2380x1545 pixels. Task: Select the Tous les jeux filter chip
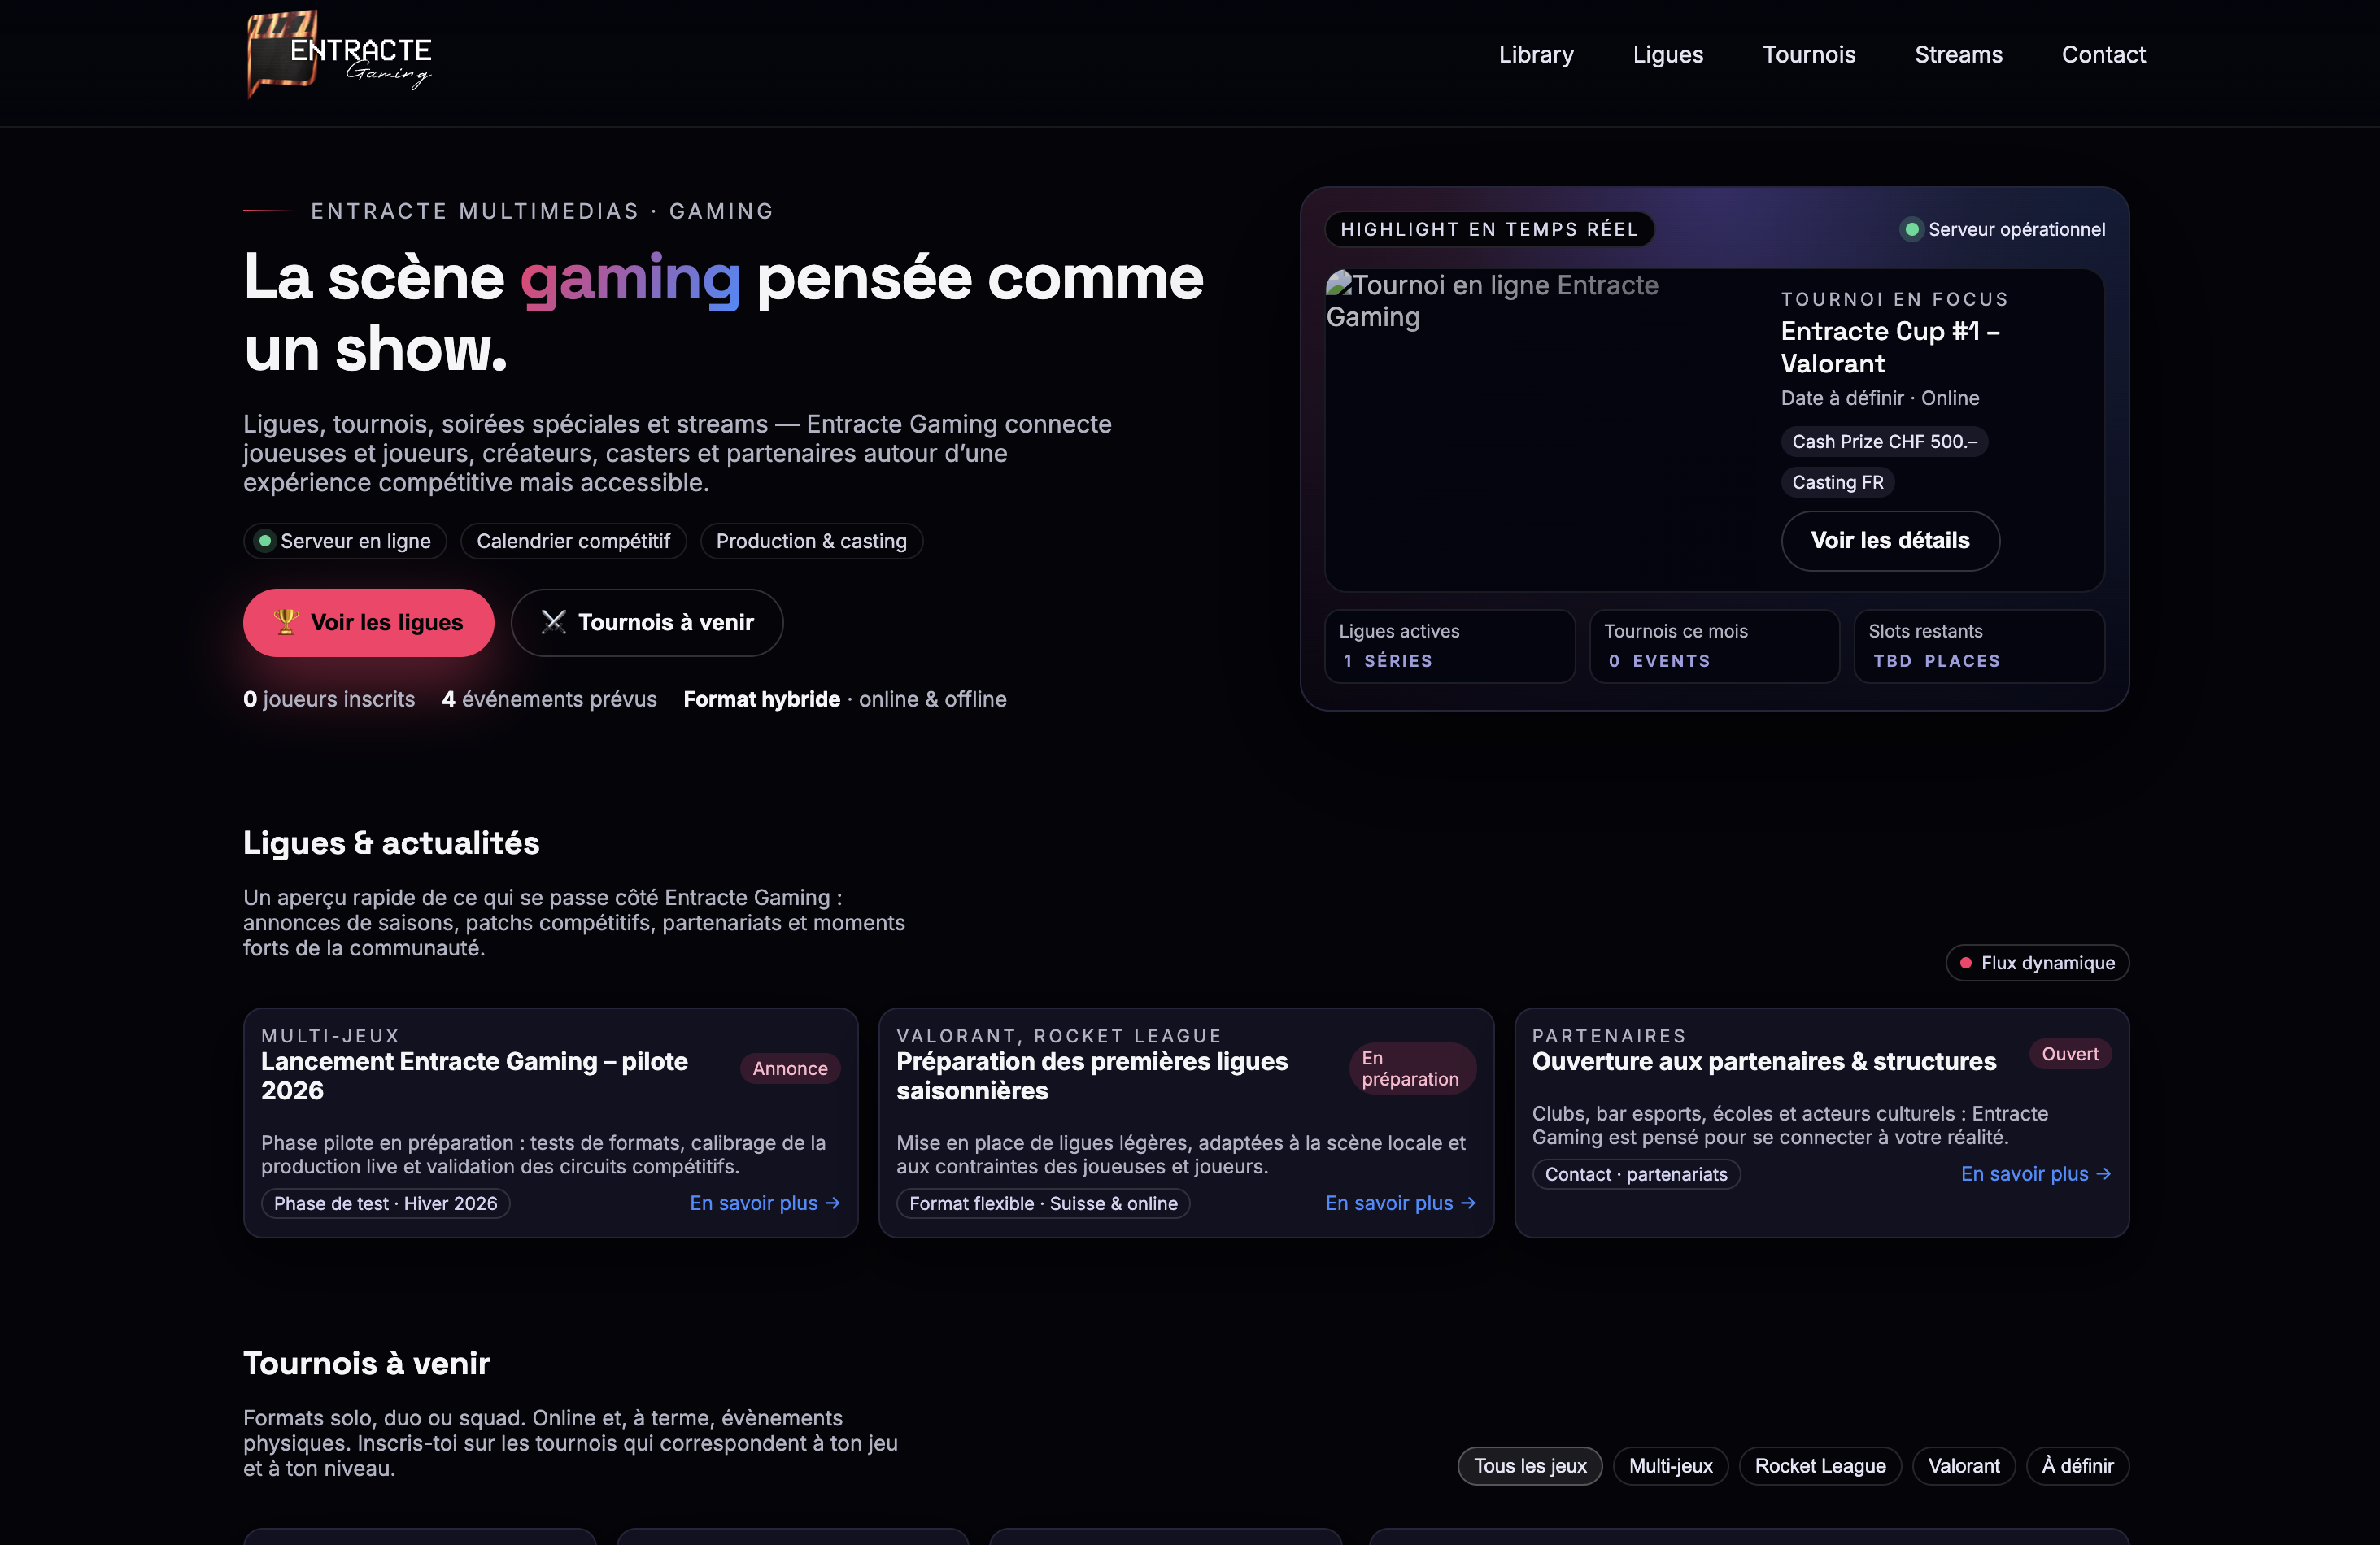[1529, 1465]
